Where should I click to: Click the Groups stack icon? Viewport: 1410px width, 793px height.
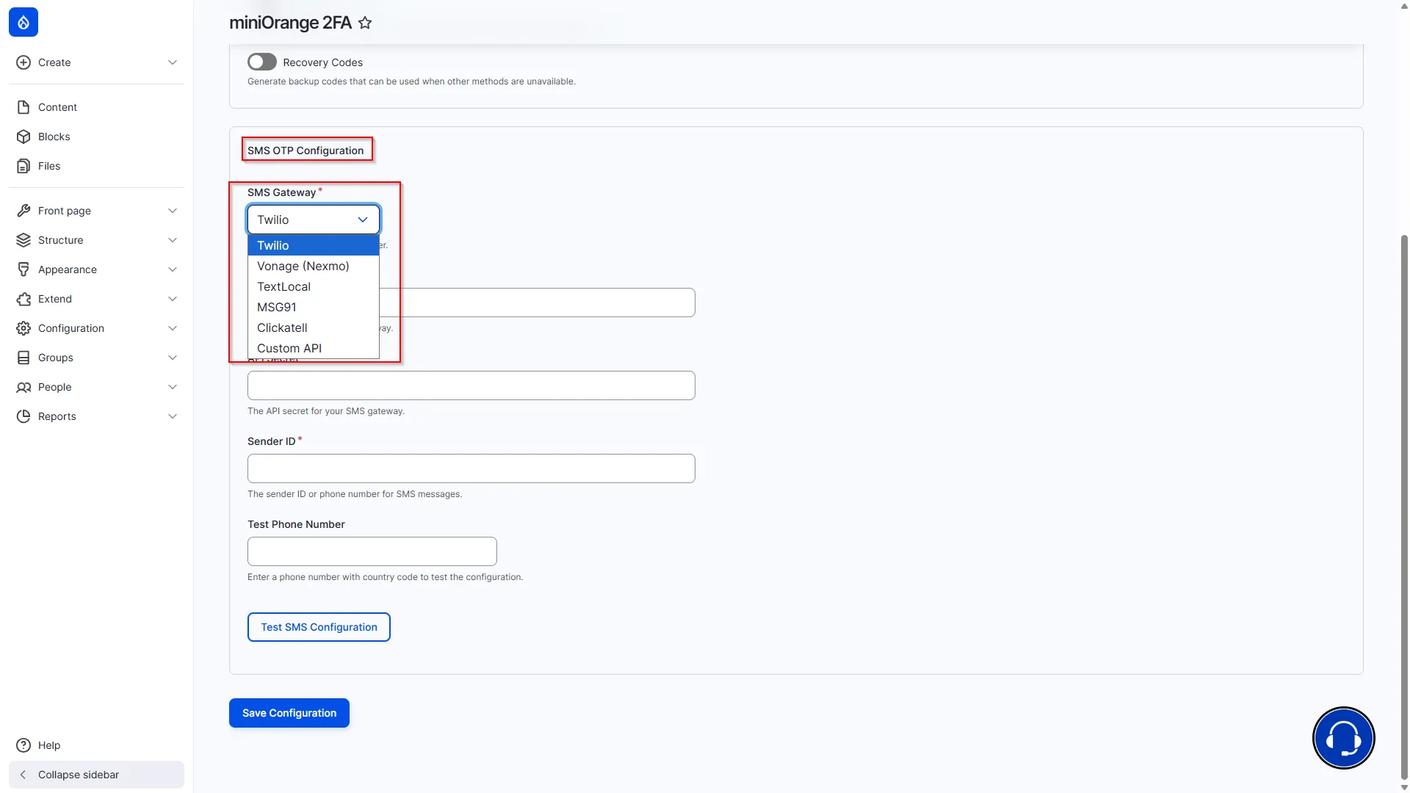(23, 358)
